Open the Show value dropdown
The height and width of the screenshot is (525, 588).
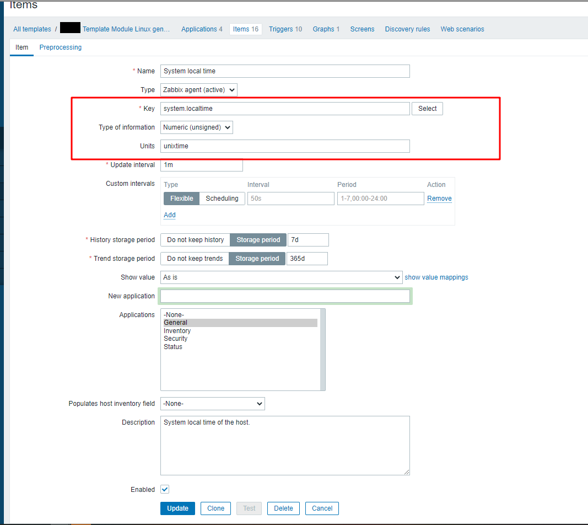pyautogui.click(x=281, y=277)
